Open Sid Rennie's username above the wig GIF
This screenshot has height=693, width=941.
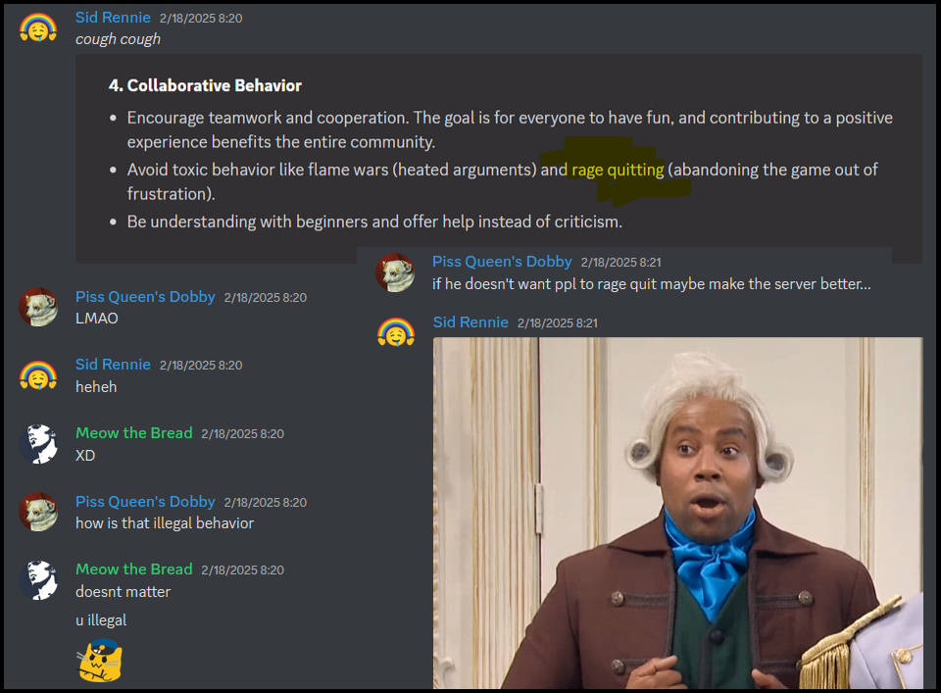pyautogui.click(x=470, y=322)
